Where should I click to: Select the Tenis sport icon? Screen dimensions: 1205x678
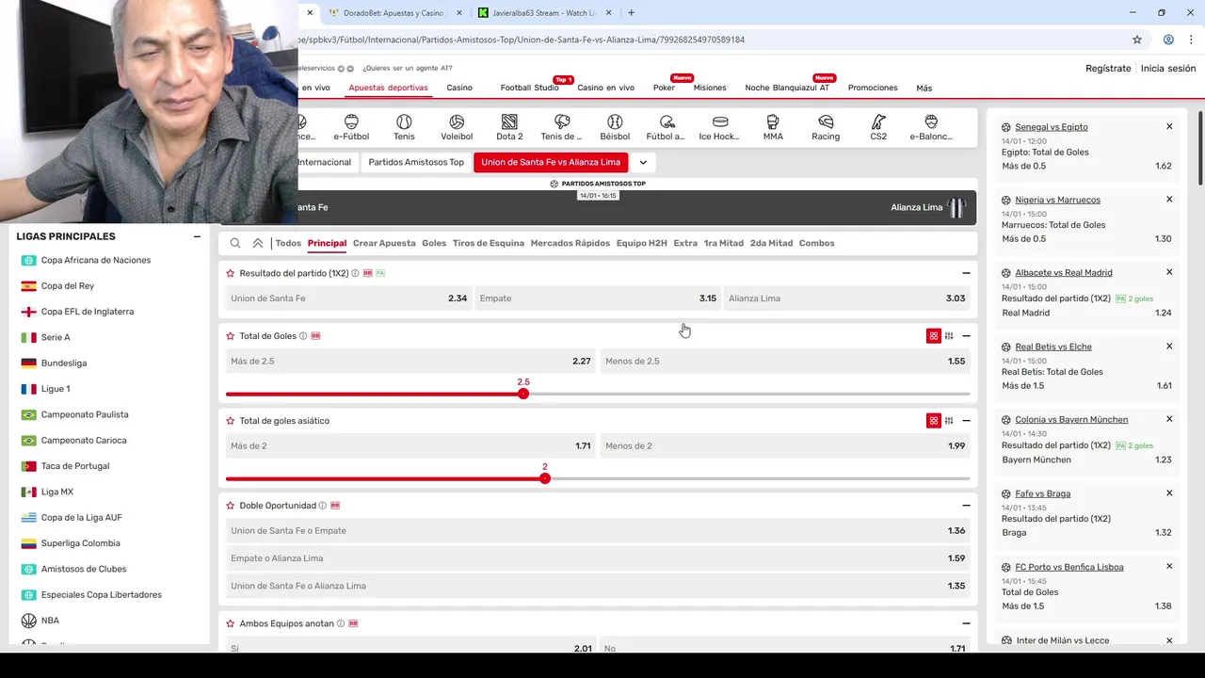pos(404,127)
